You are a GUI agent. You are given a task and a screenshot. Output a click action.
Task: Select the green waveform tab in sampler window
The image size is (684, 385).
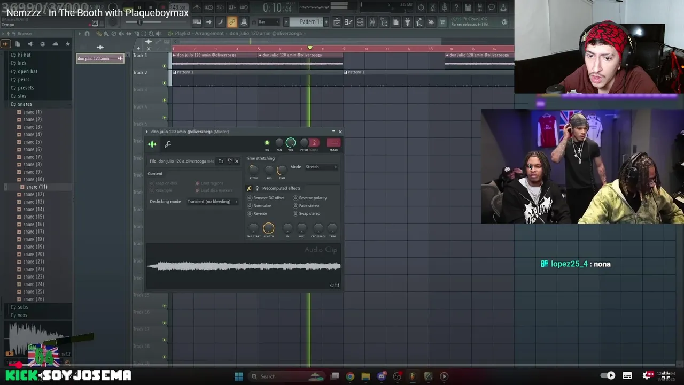pyautogui.click(x=152, y=144)
